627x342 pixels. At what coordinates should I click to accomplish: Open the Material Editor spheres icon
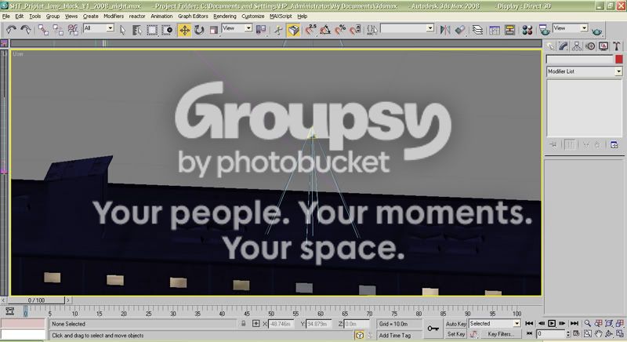(x=527, y=30)
